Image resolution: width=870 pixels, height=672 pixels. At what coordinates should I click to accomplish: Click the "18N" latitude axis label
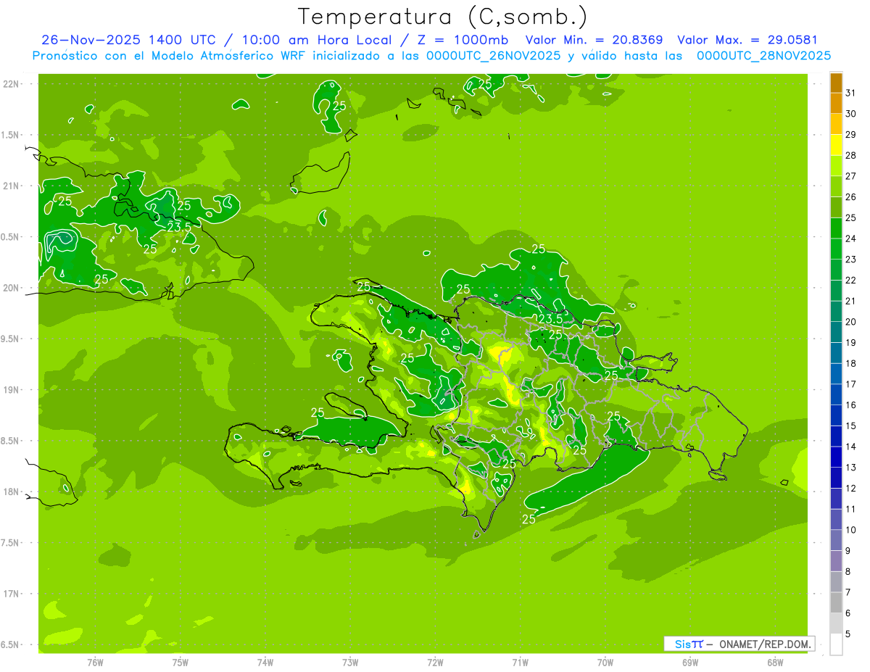(x=10, y=491)
